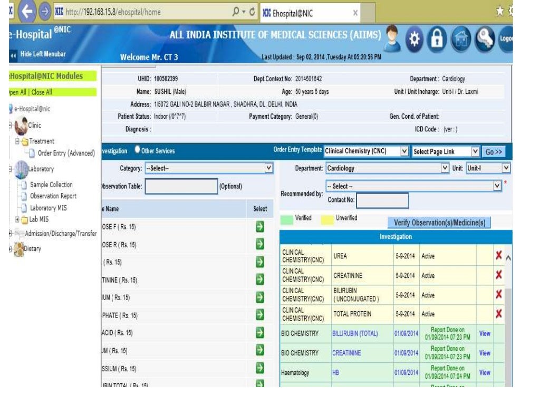Image resolution: width=540 pixels, height=405 pixels.
Task: Remove TOTAL PROTEIN investigation with red X
Action: click(x=498, y=314)
